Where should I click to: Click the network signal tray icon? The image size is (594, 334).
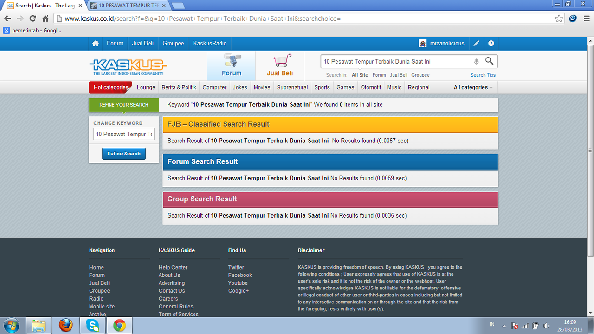point(525,326)
